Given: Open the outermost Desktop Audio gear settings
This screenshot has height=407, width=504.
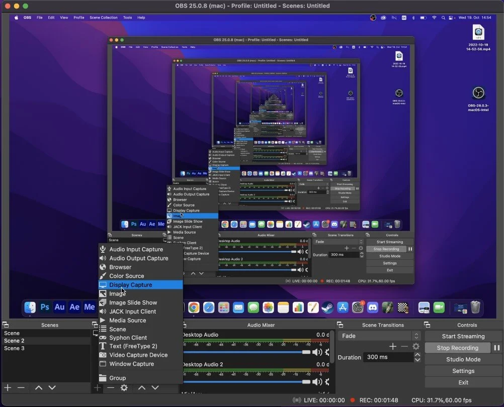Looking at the screenshot, I should tap(327, 352).
